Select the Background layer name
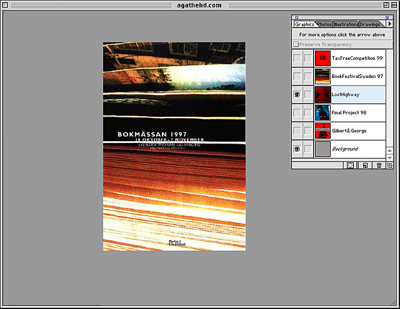 pyautogui.click(x=345, y=149)
